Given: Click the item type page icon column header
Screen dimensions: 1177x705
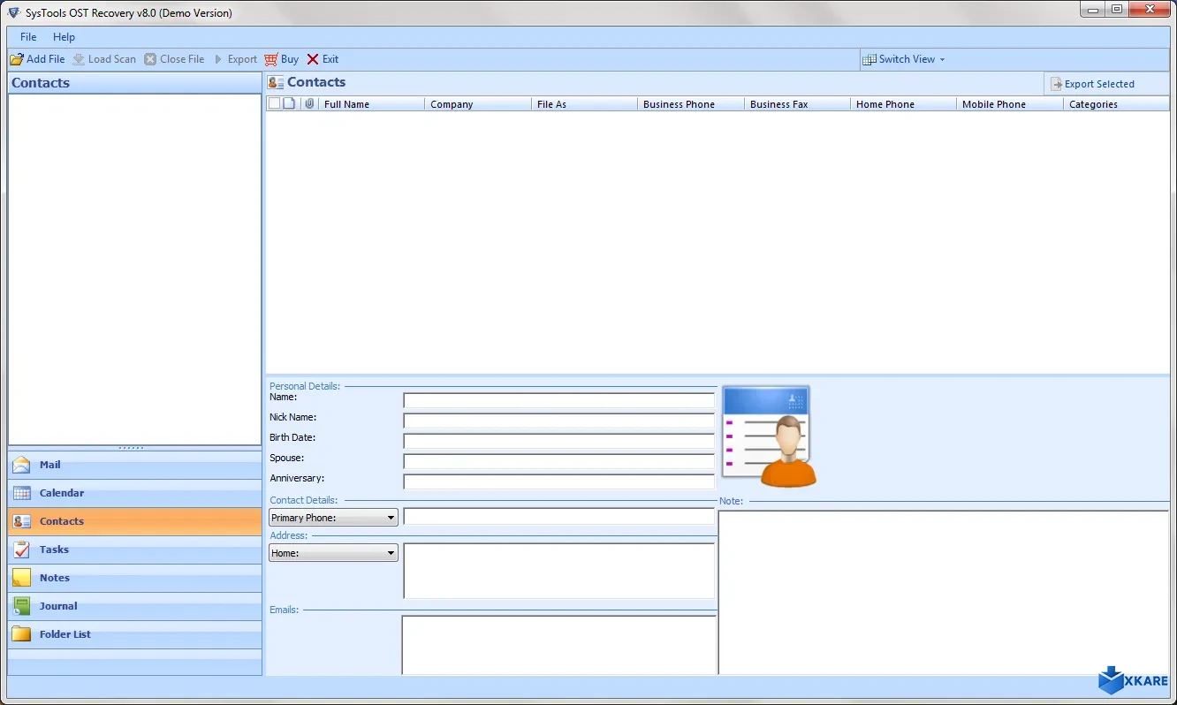Looking at the screenshot, I should pos(289,104).
